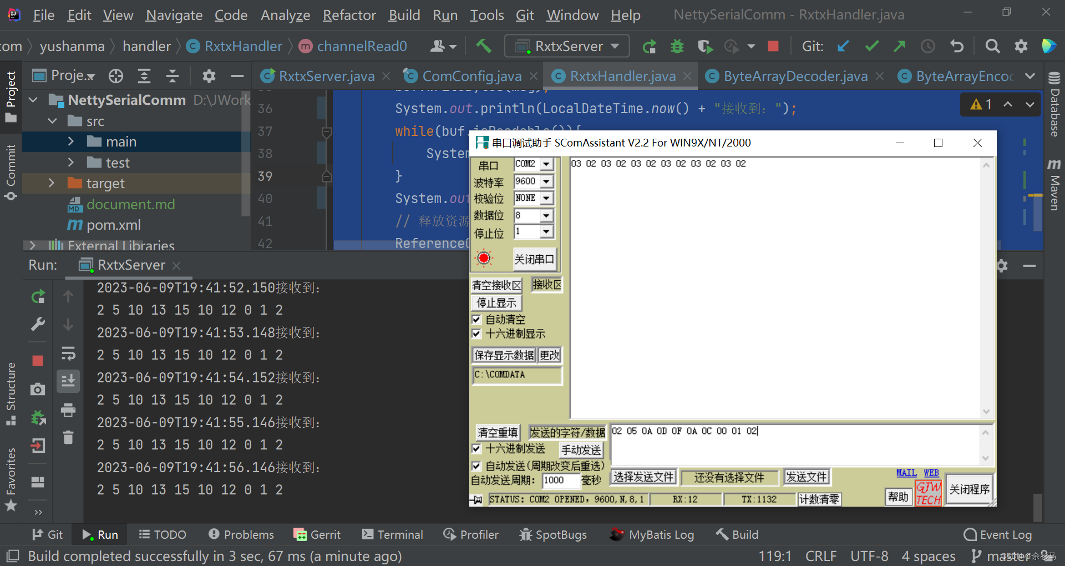Click 计数清零 reset counter button
The image size is (1065, 566).
click(819, 499)
